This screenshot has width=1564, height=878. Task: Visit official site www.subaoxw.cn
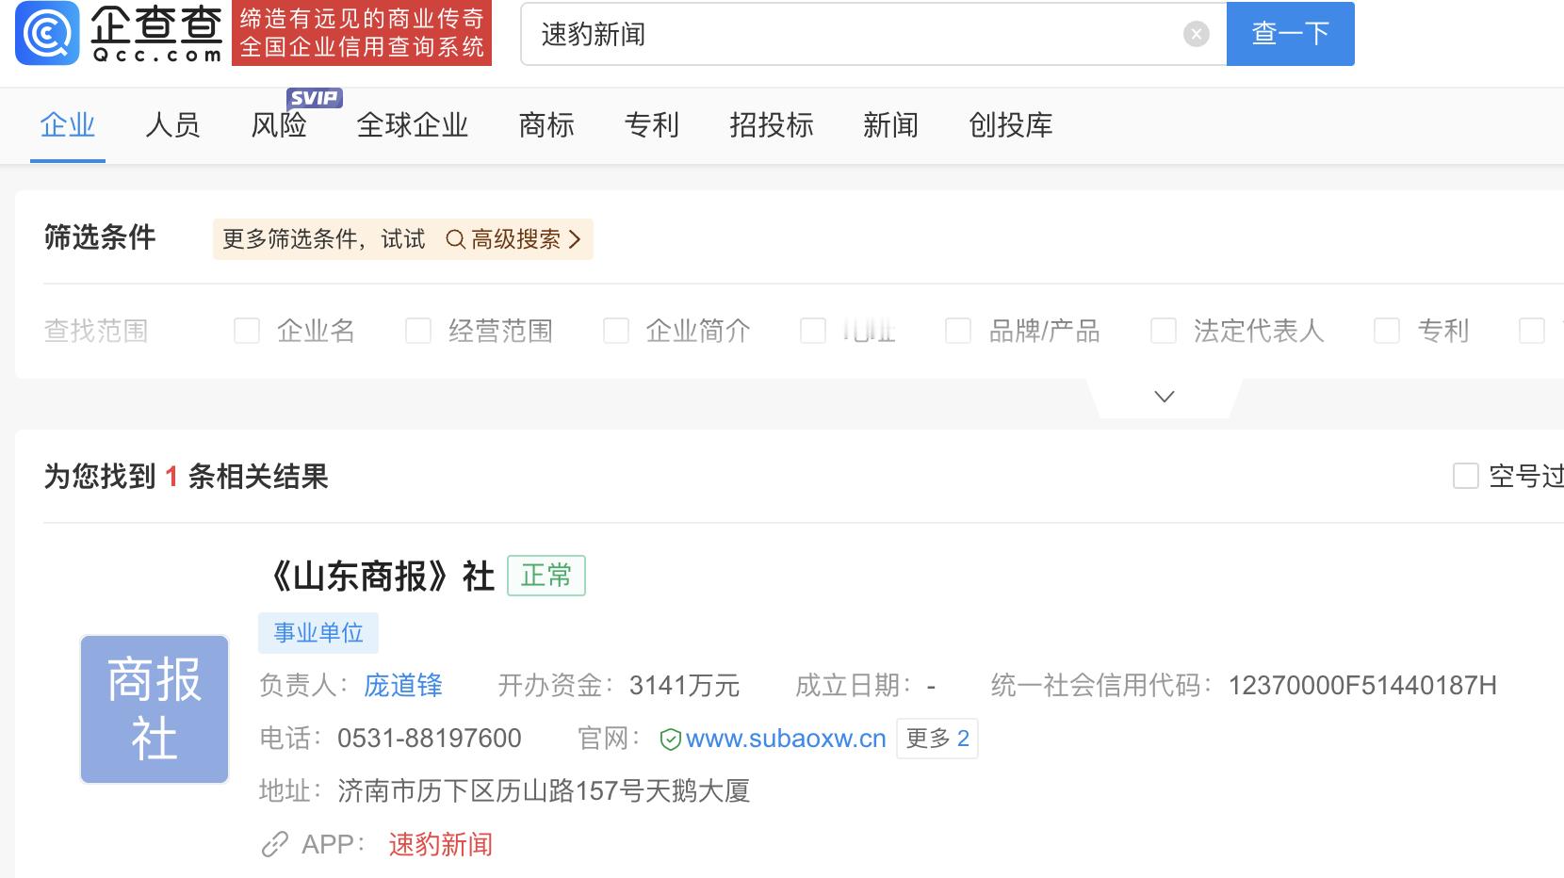coord(786,739)
